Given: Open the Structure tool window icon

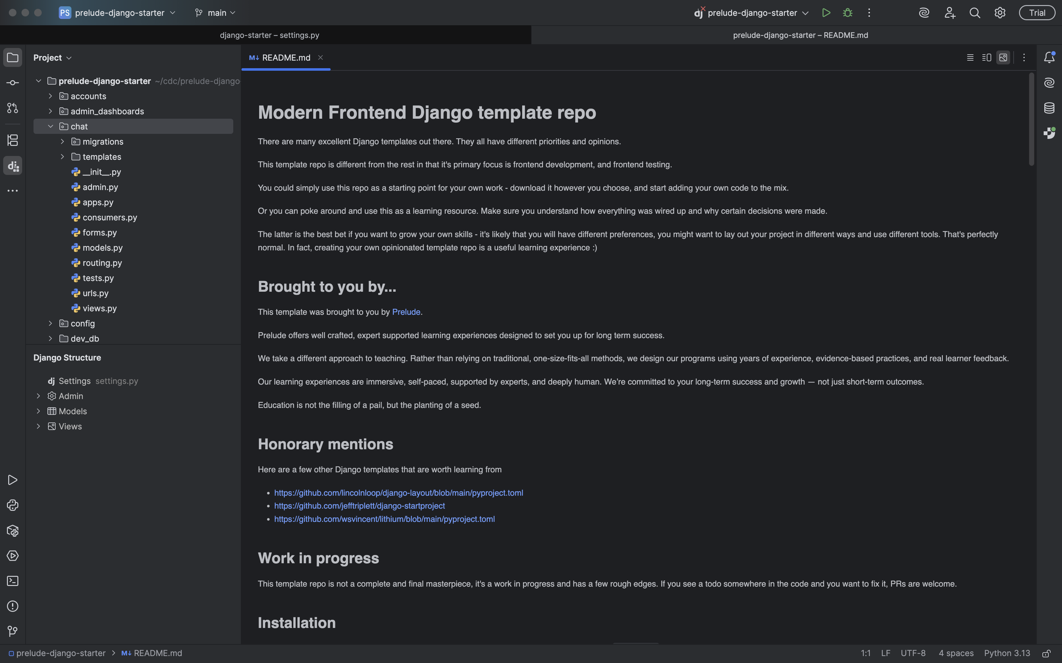Looking at the screenshot, I should pyautogui.click(x=13, y=140).
